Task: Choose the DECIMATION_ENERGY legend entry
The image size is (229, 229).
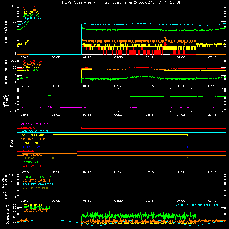Action: pyautogui.click(x=37, y=177)
